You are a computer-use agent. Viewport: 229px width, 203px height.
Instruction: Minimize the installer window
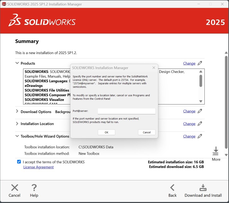click(199, 4)
